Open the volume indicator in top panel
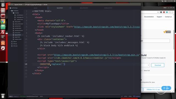Screen dimensions: 176x99 pyautogui.click(x=165, y=1)
